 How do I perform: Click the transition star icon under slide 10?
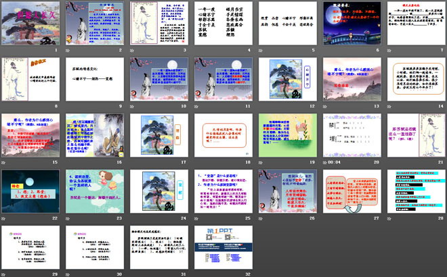pyautogui.click(x=132, y=106)
